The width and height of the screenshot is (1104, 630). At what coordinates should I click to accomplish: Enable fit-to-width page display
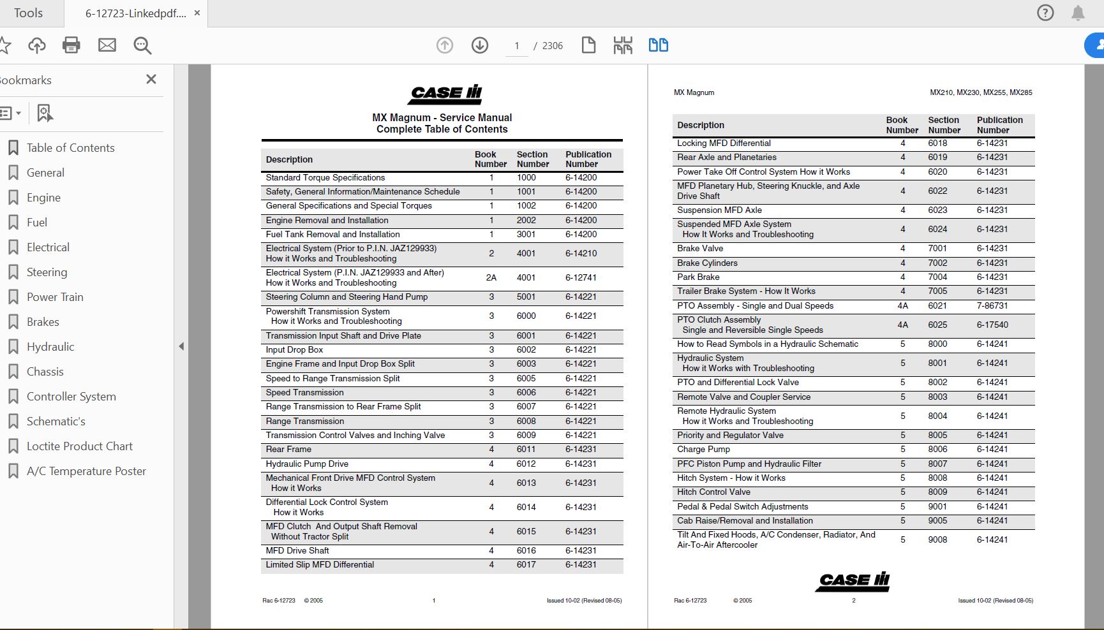pyautogui.click(x=622, y=45)
